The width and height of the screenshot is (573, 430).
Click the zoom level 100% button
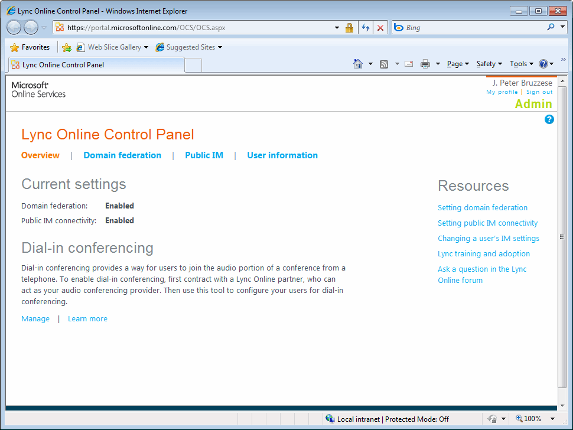coord(529,419)
